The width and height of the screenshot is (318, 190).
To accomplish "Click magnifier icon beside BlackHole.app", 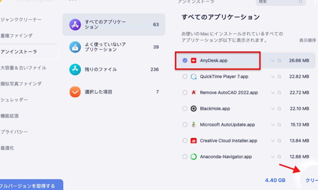I will [279, 109].
